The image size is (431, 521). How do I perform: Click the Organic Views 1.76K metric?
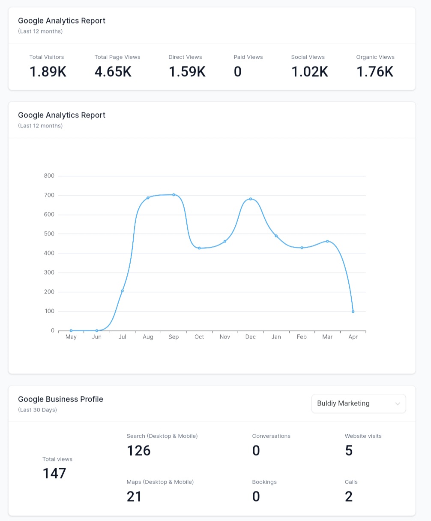(374, 72)
